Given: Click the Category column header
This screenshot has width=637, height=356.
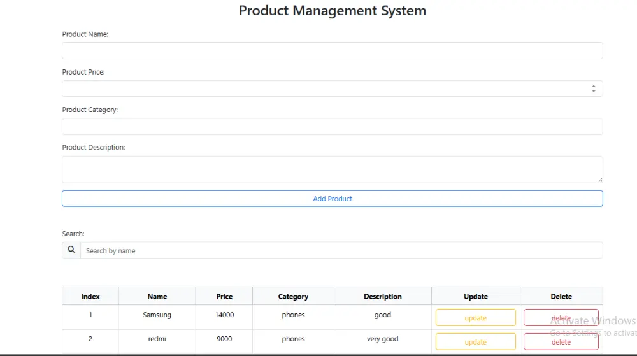Looking at the screenshot, I should [x=293, y=296].
